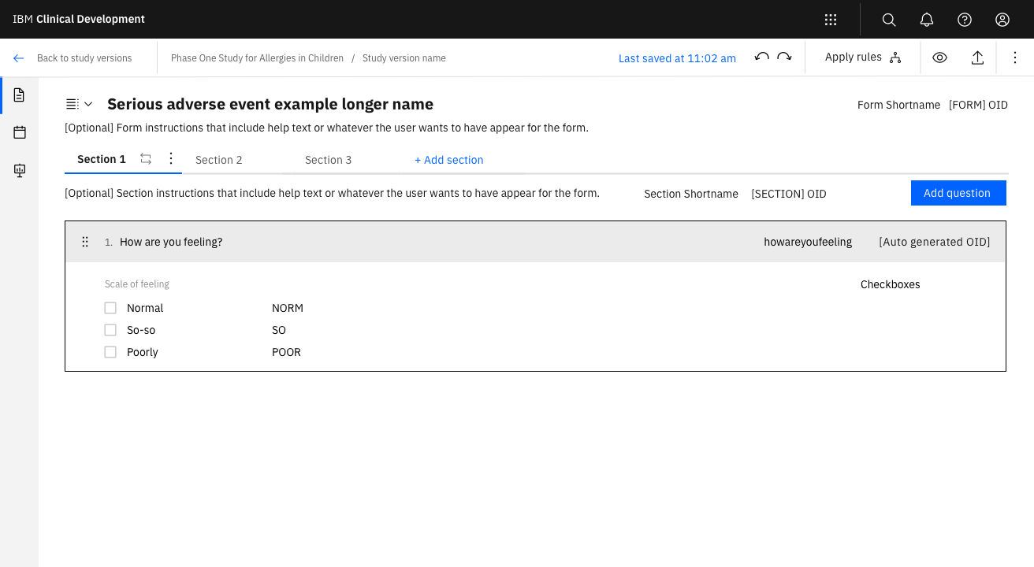Viewport: 1034px width, 567px height.
Task: Expand the form list dropdown chevron
Action: point(88,104)
